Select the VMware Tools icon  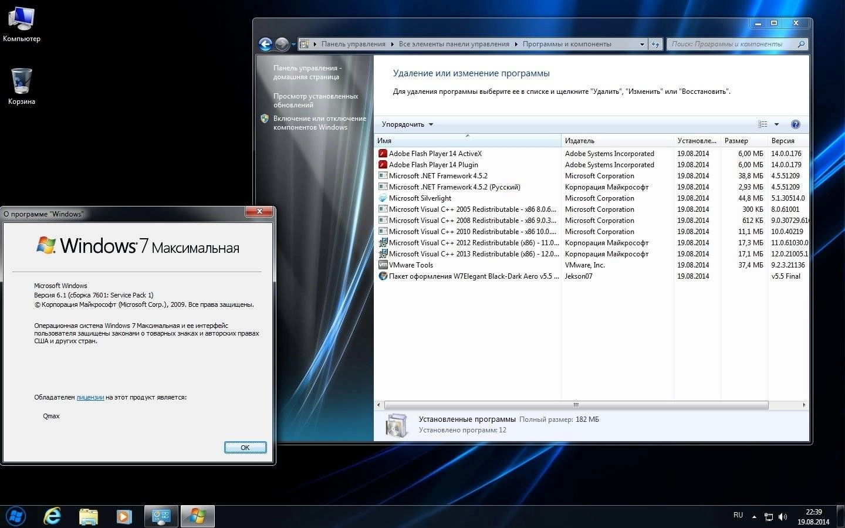tap(383, 265)
